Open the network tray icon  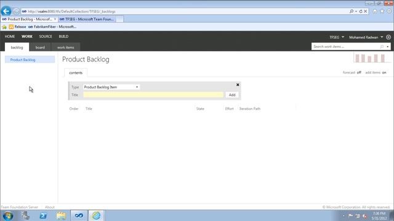click(358, 215)
